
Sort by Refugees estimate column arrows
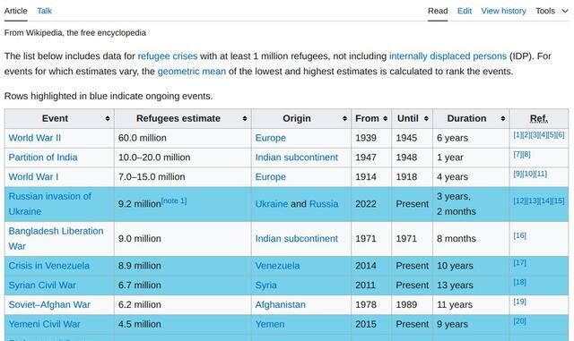click(x=245, y=118)
